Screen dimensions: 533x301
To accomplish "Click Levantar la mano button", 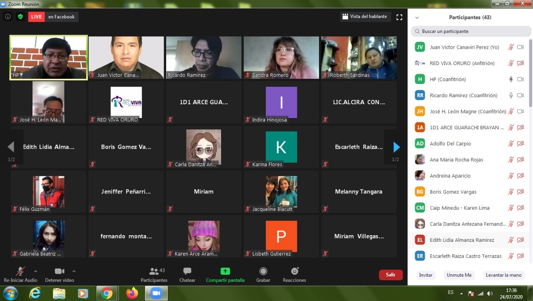I will coord(503,275).
